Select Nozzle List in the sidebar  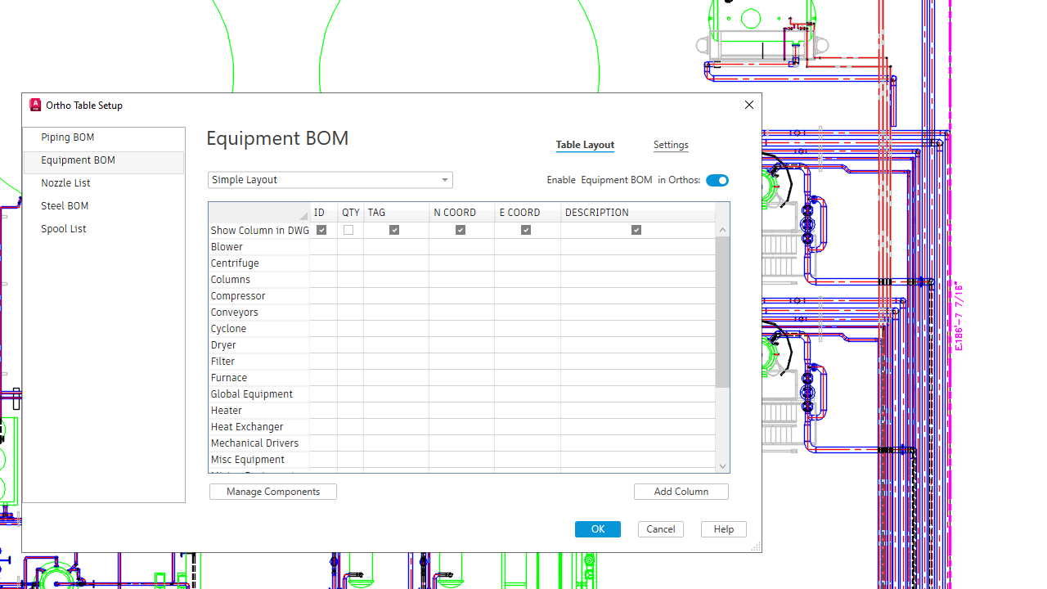pyautogui.click(x=65, y=182)
